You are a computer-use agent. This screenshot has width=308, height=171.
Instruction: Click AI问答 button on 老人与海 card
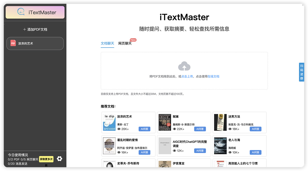pos(255,152)
